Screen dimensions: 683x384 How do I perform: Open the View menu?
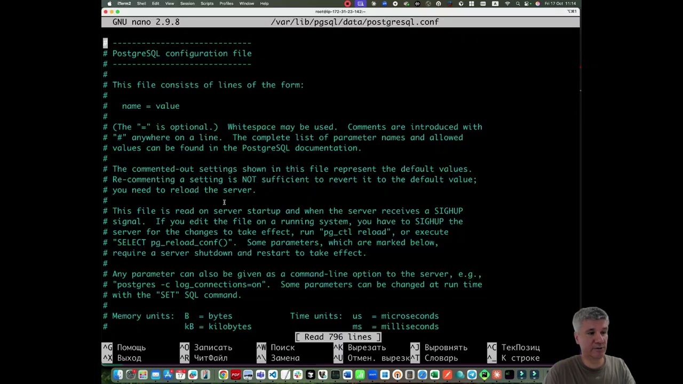[170, 3]
